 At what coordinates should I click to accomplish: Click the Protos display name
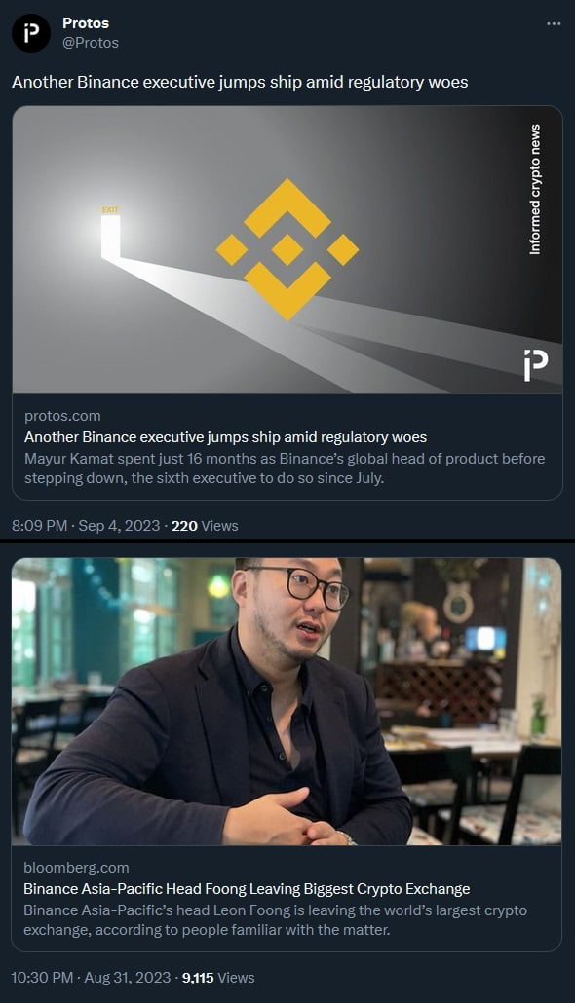86,23
